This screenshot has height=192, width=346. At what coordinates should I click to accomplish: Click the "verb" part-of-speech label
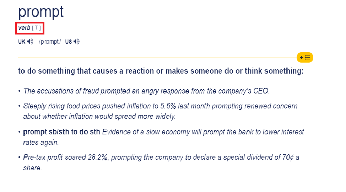[24, 28]
